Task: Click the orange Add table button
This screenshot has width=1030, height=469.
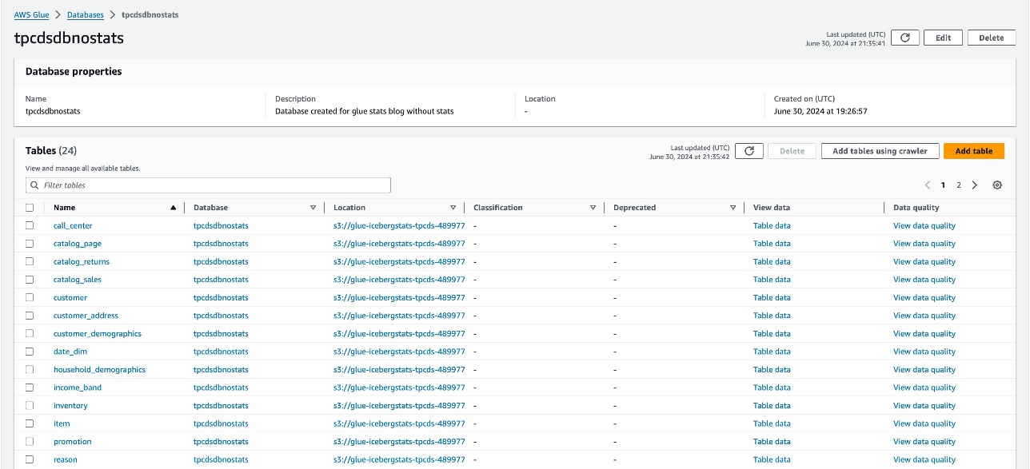Action: [973, 151]
